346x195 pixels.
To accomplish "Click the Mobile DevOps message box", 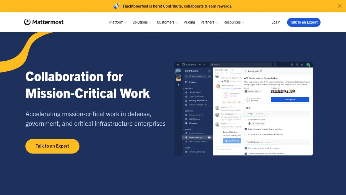I will [228, 149].
